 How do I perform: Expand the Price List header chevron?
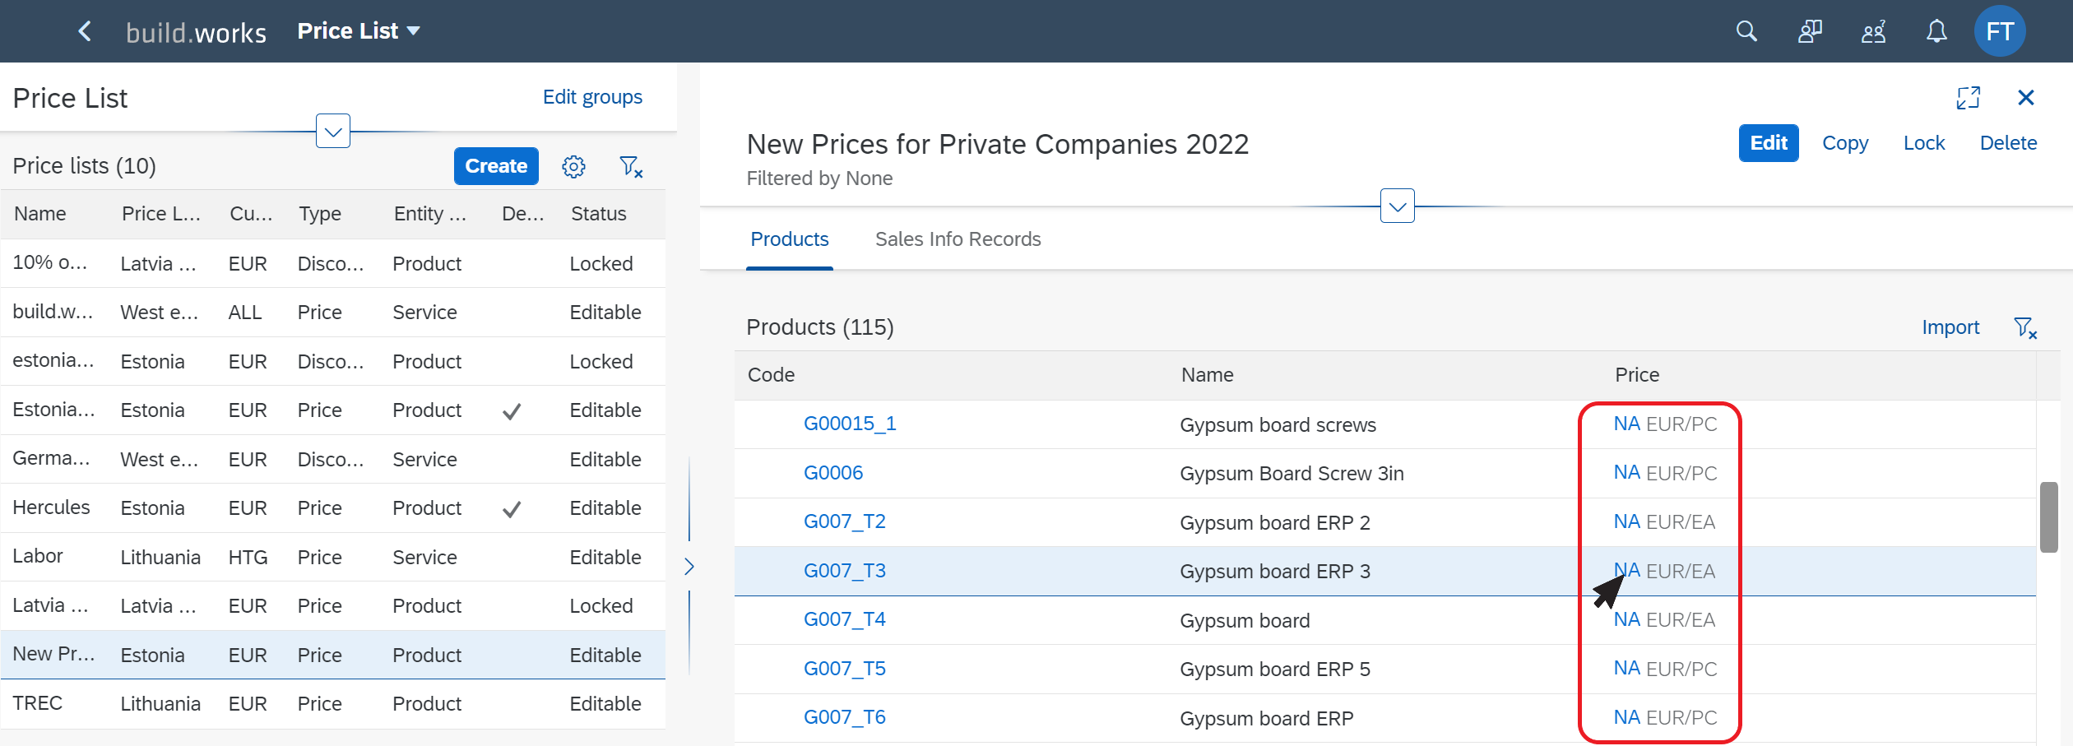point(333,132)
